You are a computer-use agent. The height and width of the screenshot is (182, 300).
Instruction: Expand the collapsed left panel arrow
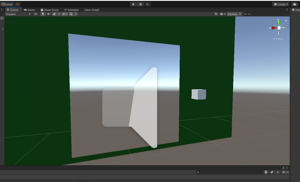[3, 29]
